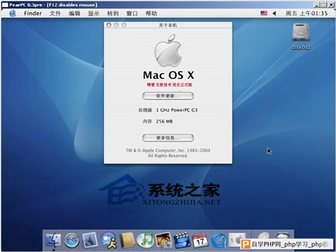The image size is (336, 252).
Task: Minimize the 关于本机 window
Action: [x=116, y=25]
